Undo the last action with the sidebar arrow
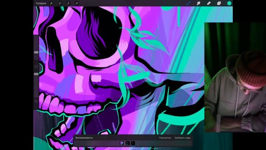266x150 pixels. (36, 101)
